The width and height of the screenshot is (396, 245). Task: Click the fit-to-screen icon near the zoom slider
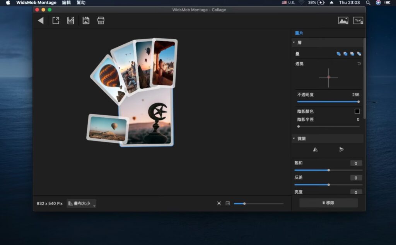pyautogui.click(x=219, y=203)
